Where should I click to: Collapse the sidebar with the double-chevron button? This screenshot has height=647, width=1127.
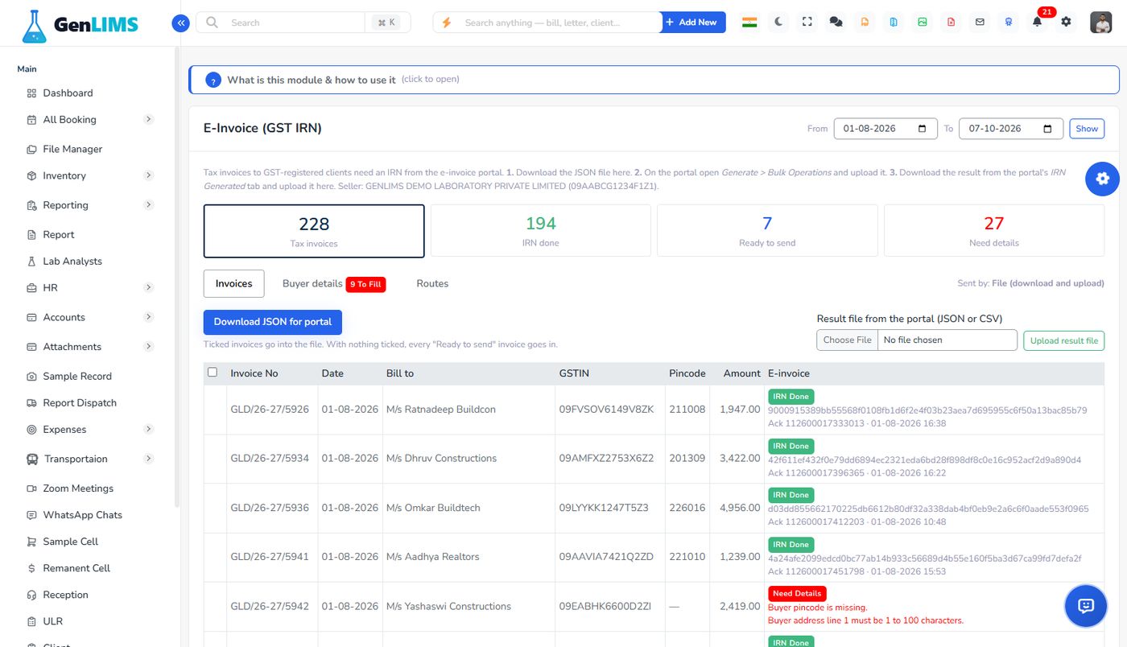pos(180,23)
